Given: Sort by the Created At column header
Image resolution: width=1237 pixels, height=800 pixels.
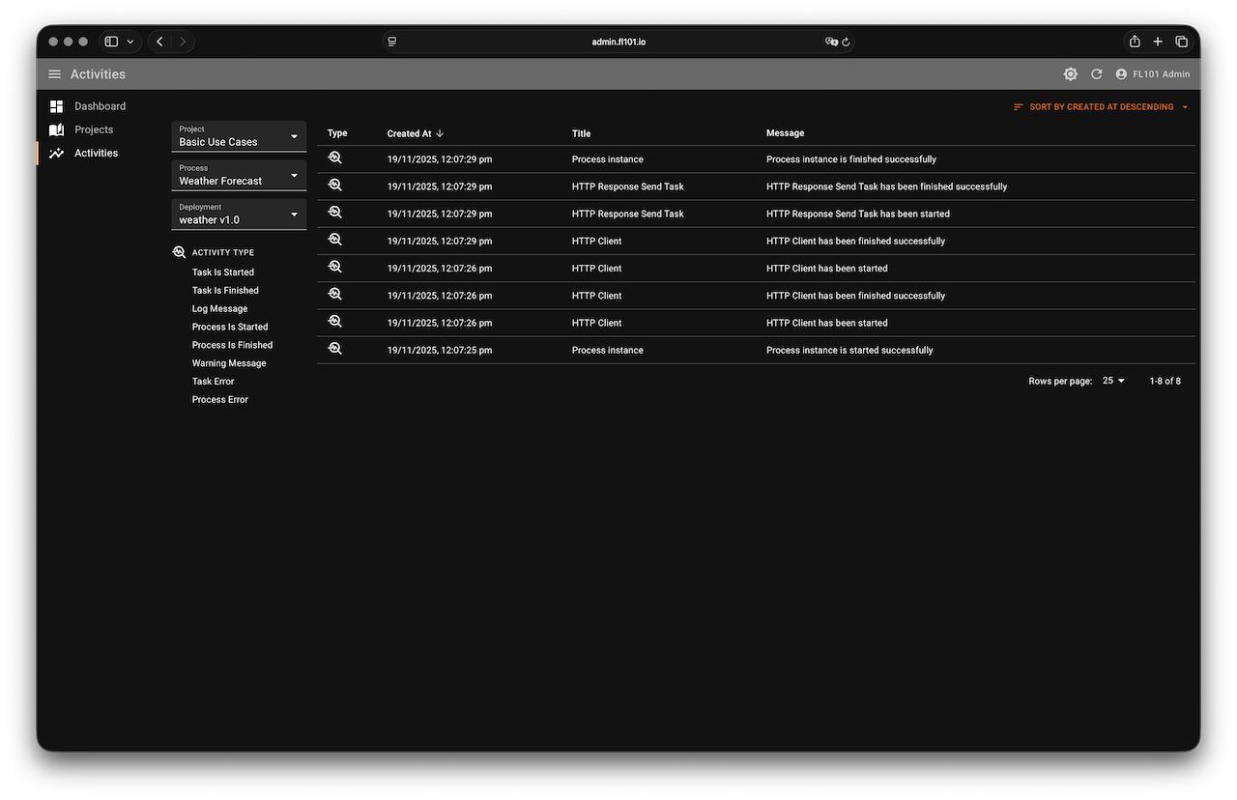Looking at the screenshot, I should tap(410, 133).
